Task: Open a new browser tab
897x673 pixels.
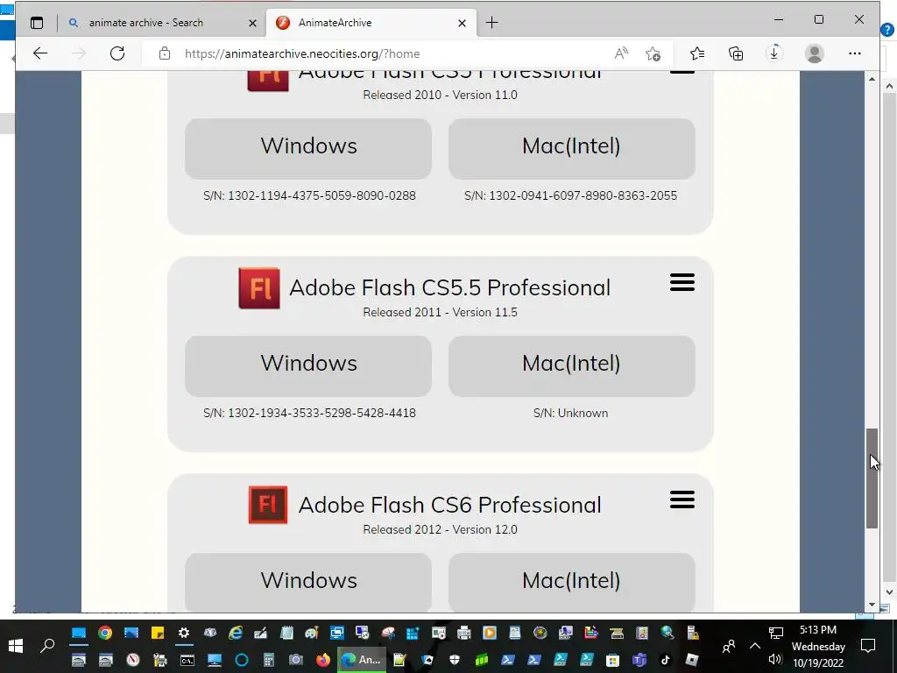Action: (491, 23)
